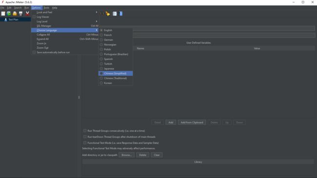
Task: Open the Templates toolbar icon
Action: point(9,14)
